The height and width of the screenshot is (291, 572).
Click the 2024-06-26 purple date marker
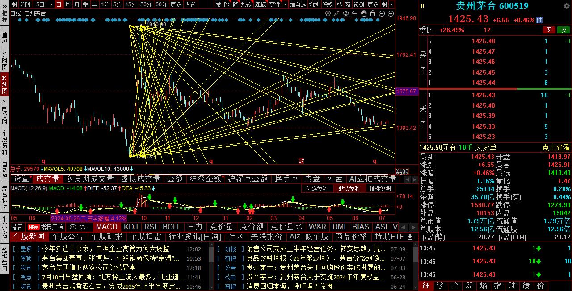click(x=88, y=219)
